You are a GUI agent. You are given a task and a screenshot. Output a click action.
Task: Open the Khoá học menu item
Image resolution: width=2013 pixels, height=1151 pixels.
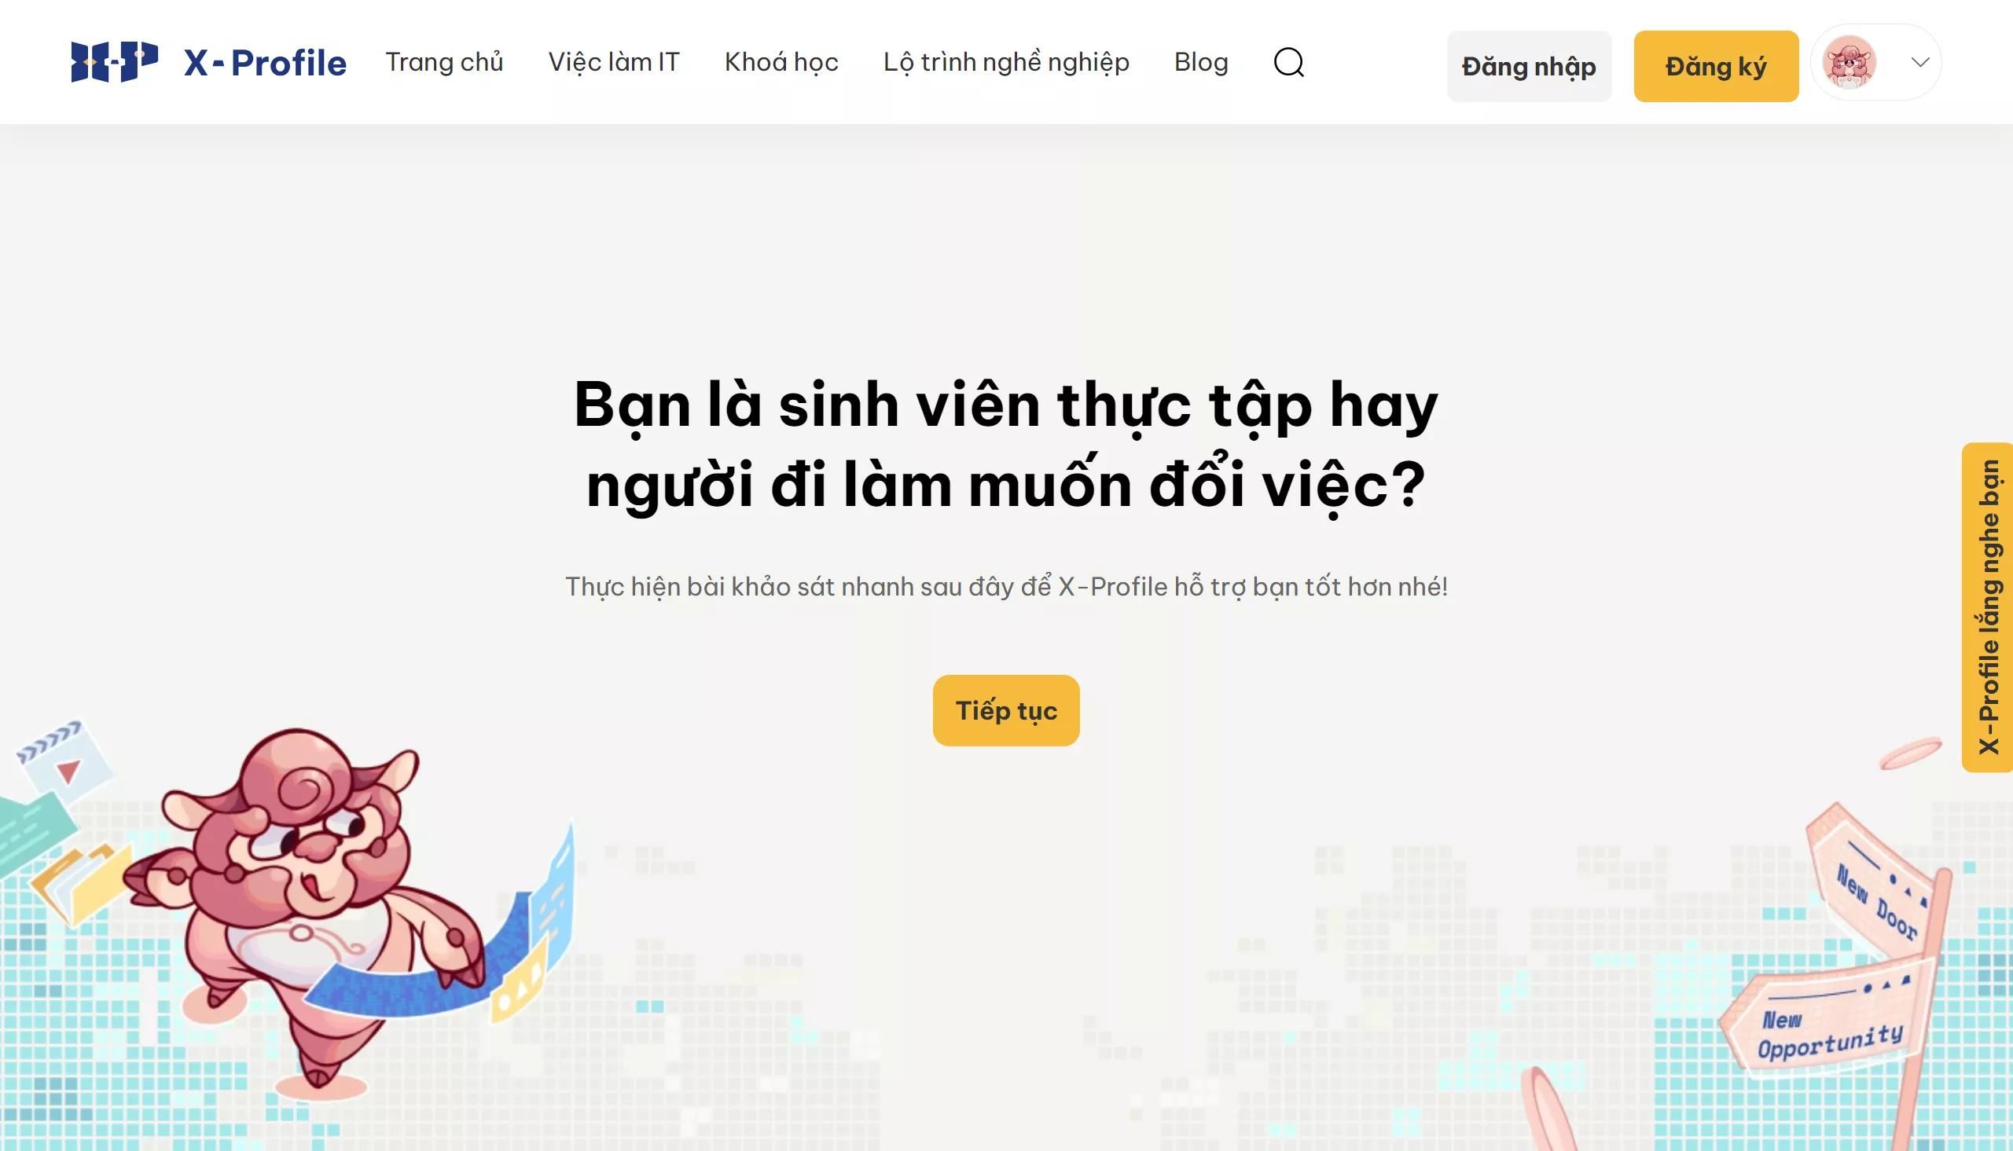[781, 61]
